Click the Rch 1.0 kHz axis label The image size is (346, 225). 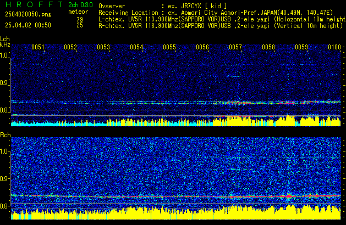(x=4, y=151)
